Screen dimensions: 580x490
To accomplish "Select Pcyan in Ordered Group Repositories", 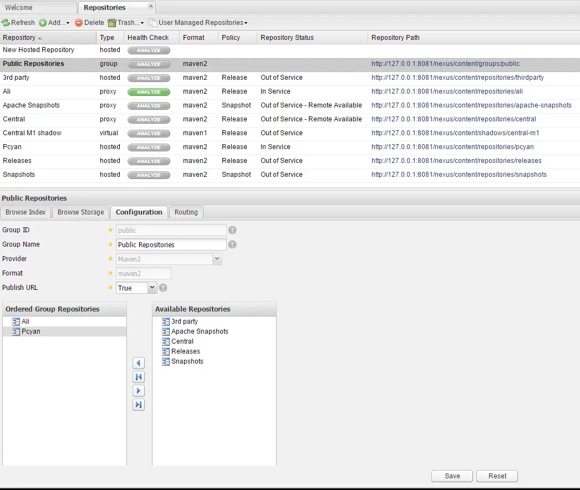I will coord(31,331).
